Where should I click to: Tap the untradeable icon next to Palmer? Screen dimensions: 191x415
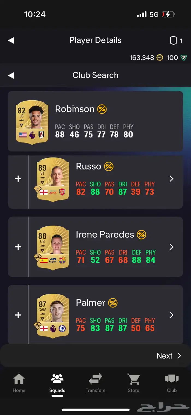point(113,303)
